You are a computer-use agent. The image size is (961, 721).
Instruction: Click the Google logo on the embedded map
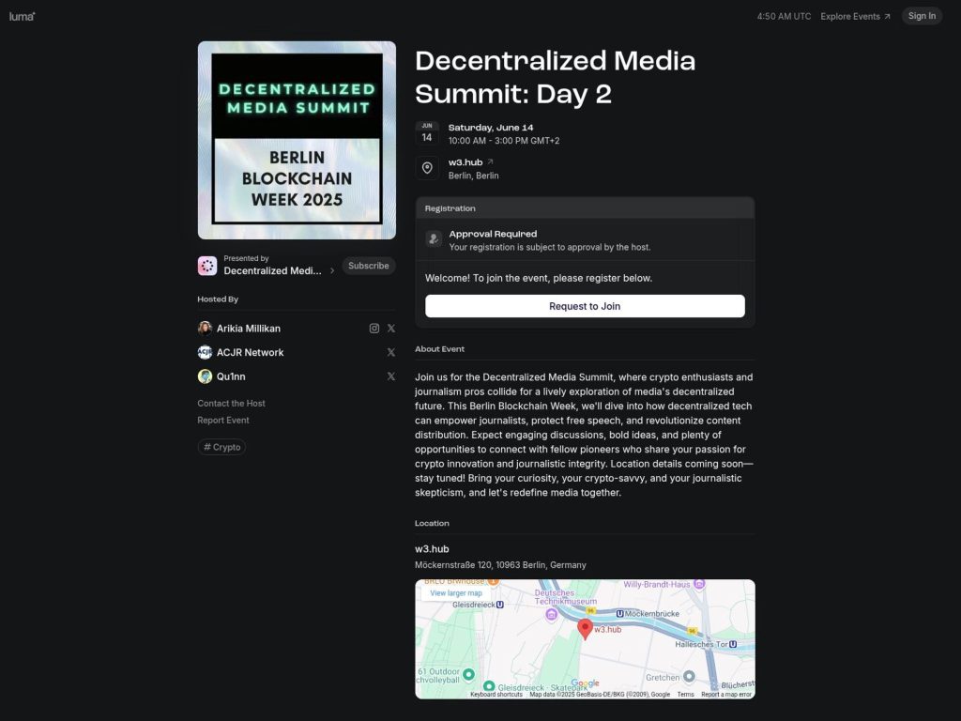(584, 683)
